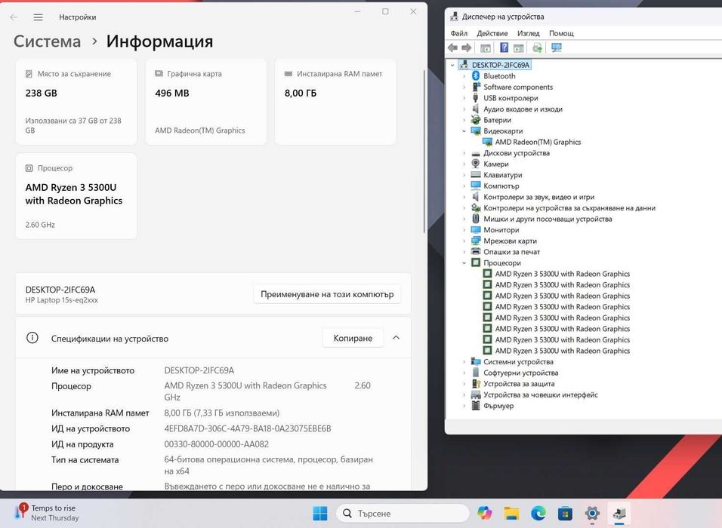Launch Microsoft Edge from the taskbar
Screen dimensions: 722x528
pos(538,513)
